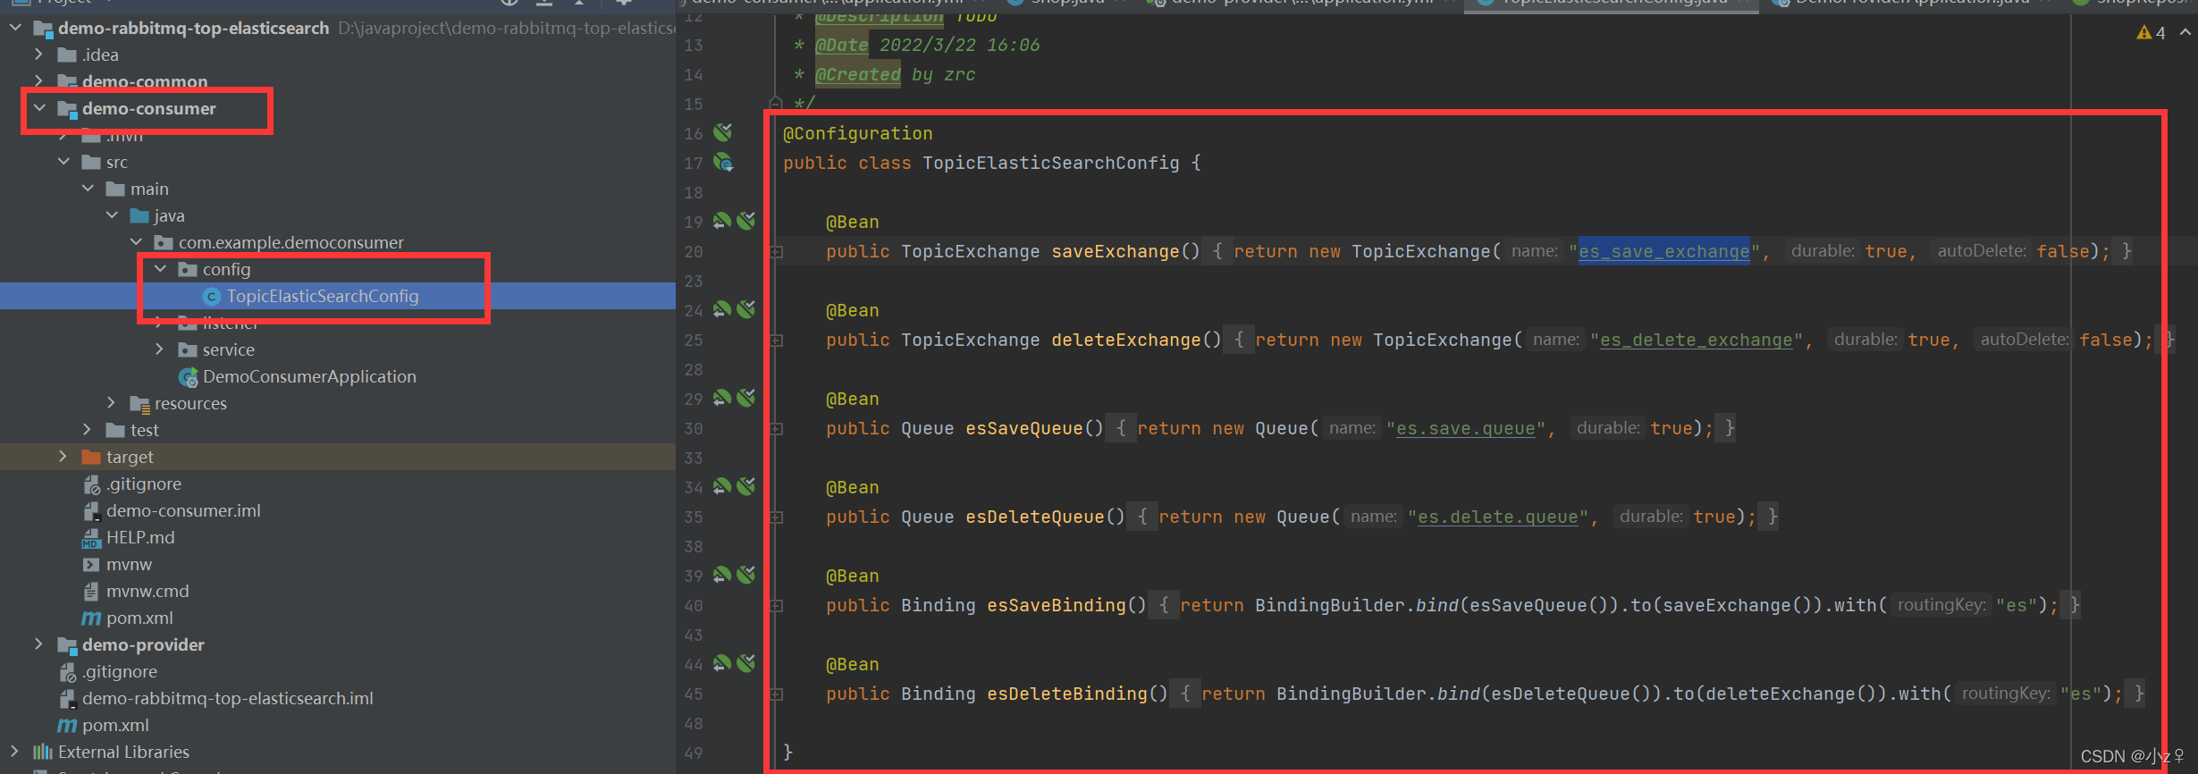Click the "es.delete.queue" string literal
Viewport: 2198px width, 774px height.
pyautogui.click(x=1497, y=517)
